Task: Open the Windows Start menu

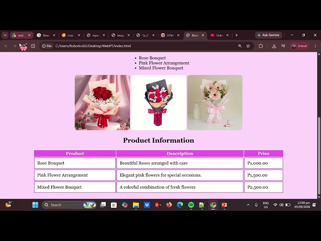Action: tap(35, 205)
